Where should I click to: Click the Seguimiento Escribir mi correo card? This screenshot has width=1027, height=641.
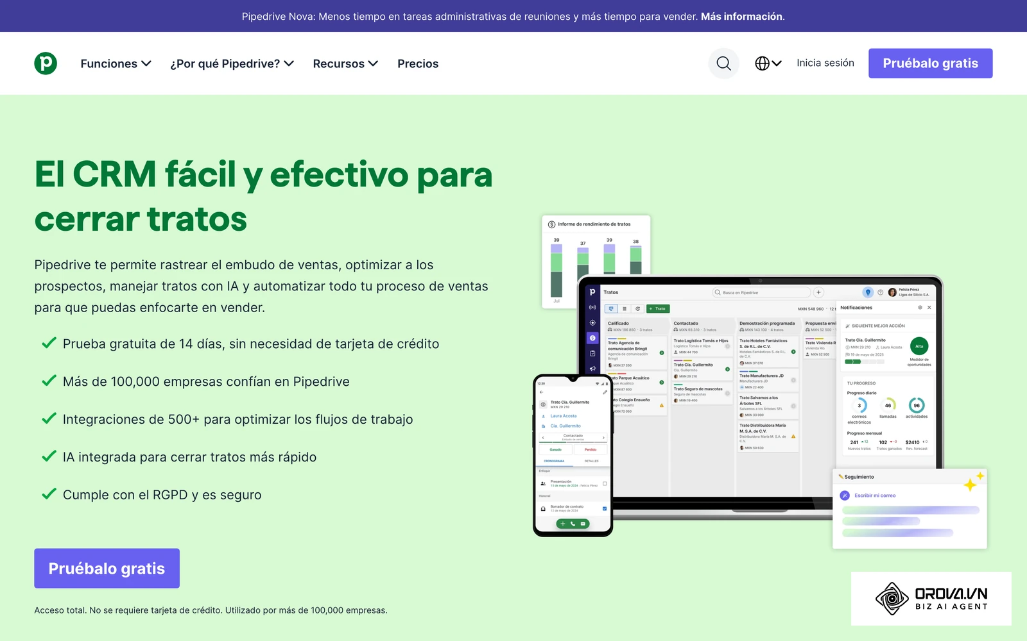click(x=910, y=509)
